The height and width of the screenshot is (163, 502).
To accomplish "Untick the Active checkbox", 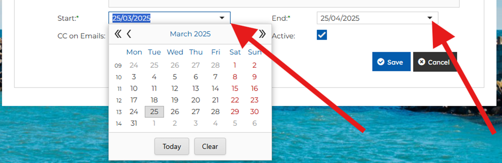I will pos(322,35).
